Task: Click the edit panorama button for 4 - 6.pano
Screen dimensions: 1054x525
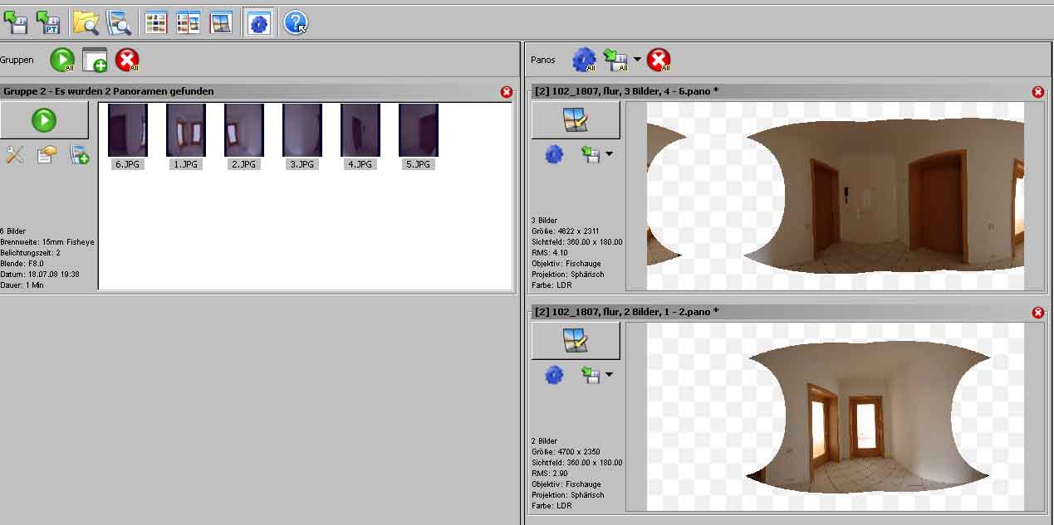Action: [x=576, y=120]
